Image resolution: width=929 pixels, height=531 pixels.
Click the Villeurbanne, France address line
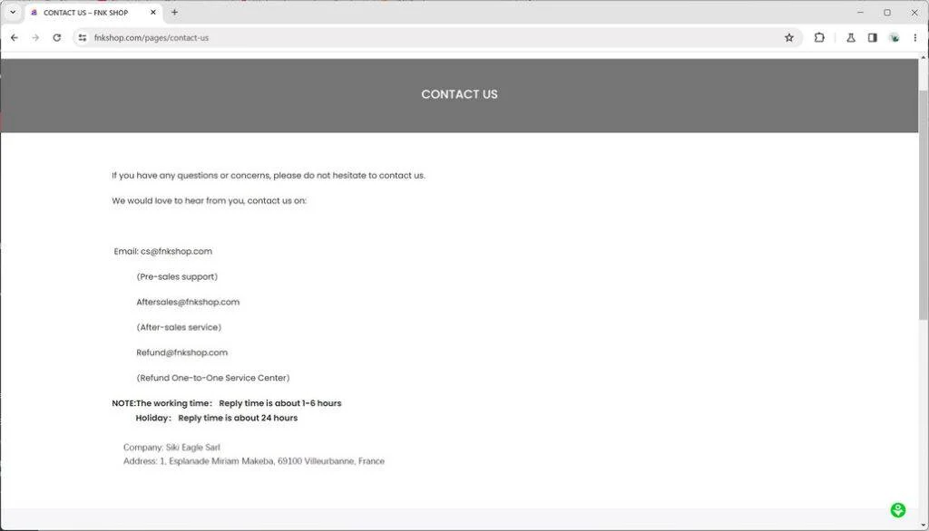pos(254,460)
